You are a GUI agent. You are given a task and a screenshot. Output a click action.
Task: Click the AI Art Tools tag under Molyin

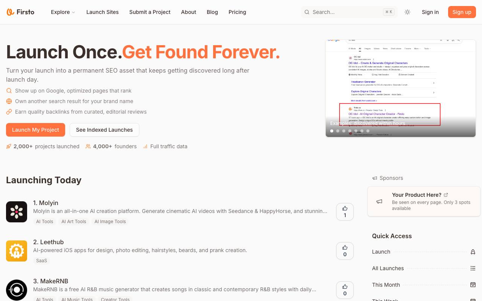point(74,222)
